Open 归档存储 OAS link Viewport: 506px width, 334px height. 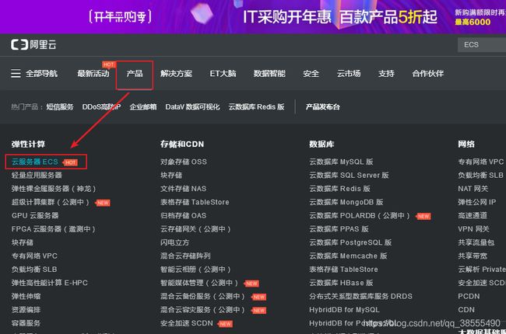point(183,215)
